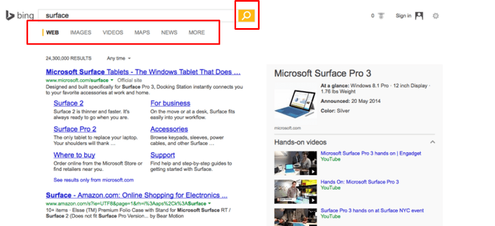Open Hands On: Microsoft Surface Pro 3 link
Viewport: 495px width, 226px height.
tap(360, 182)
